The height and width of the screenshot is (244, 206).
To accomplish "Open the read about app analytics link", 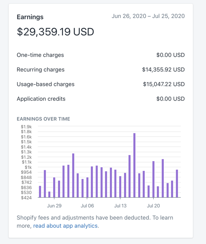I will (66, 226).
